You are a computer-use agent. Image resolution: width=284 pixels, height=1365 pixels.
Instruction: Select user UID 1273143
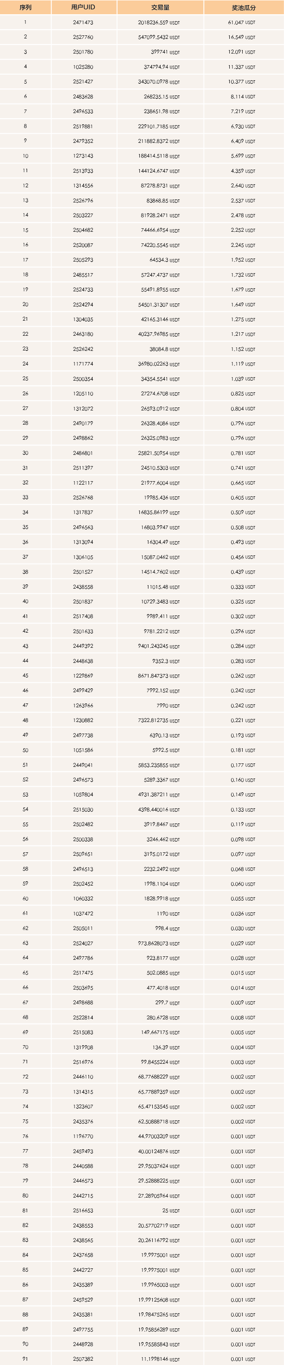tap(83, 156)
